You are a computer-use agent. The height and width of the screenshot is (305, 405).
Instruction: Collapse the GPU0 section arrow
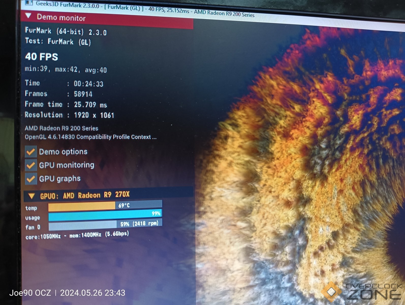[x=32, y=196]
